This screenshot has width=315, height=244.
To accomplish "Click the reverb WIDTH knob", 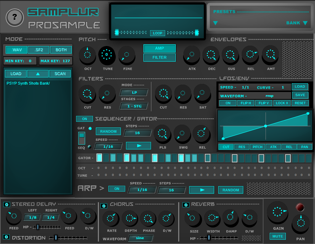I will click(x=212, y=218).
